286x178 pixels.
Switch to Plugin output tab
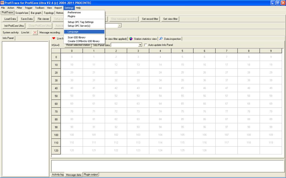[91, 174]
